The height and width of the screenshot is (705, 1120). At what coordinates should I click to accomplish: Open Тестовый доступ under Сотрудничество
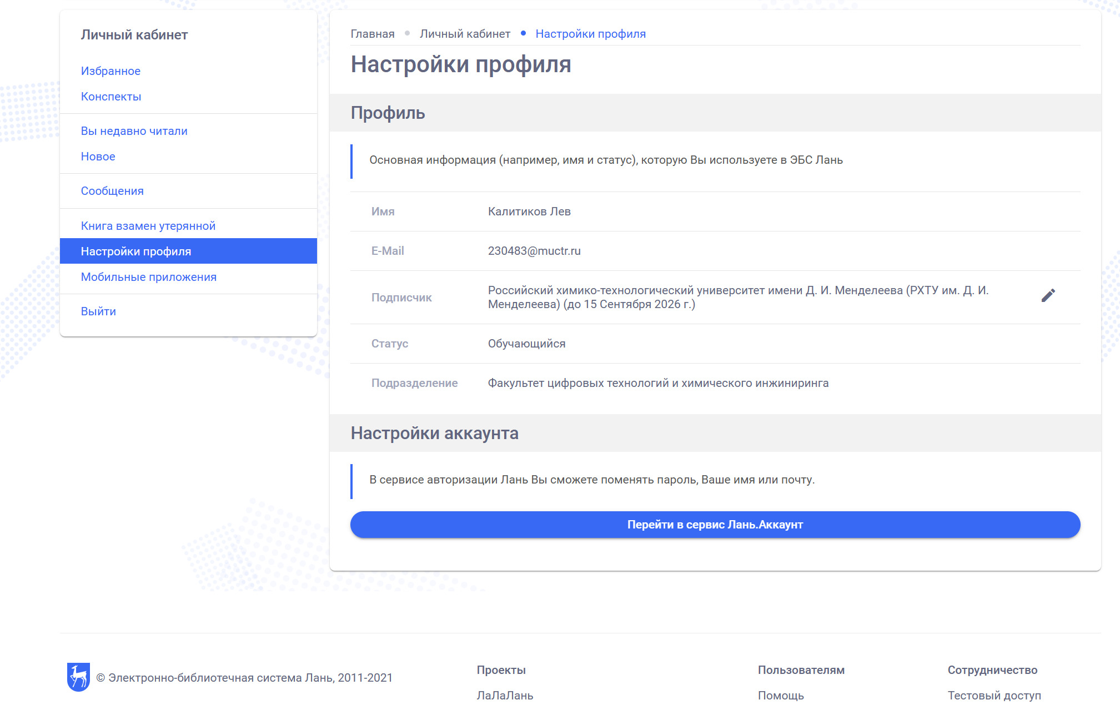(994, 695)
